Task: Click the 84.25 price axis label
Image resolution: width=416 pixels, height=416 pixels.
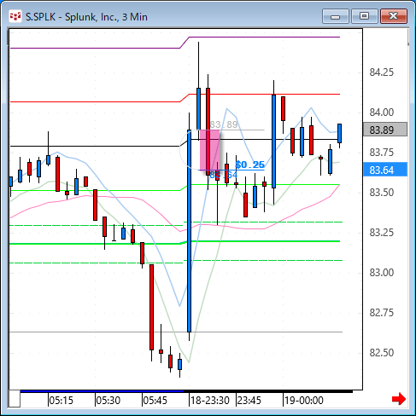Action: pos(382,72)
